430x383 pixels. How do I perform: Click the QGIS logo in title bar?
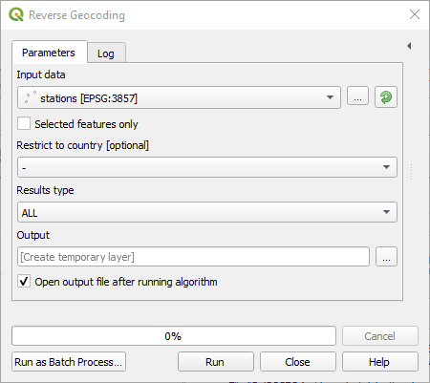[x=16, y=14]
